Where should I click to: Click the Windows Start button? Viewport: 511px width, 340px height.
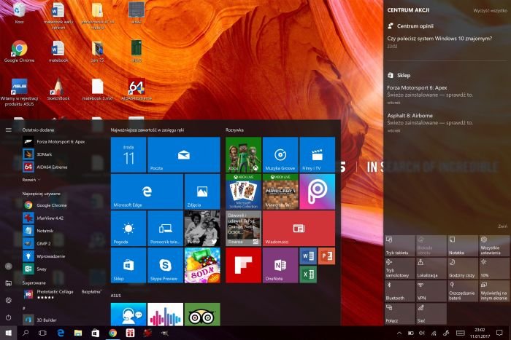tap(9, 333)
